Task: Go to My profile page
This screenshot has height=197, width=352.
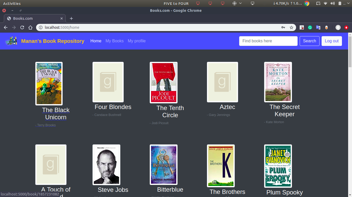Action: [x=137, y=41]
